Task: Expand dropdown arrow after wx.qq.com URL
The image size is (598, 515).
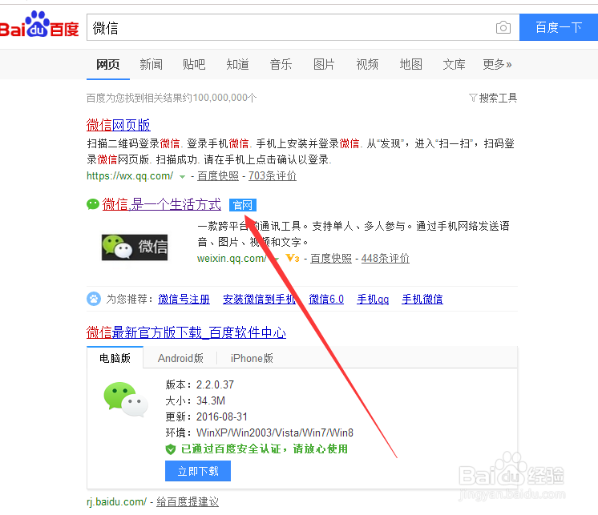Action: coord(182,177)
